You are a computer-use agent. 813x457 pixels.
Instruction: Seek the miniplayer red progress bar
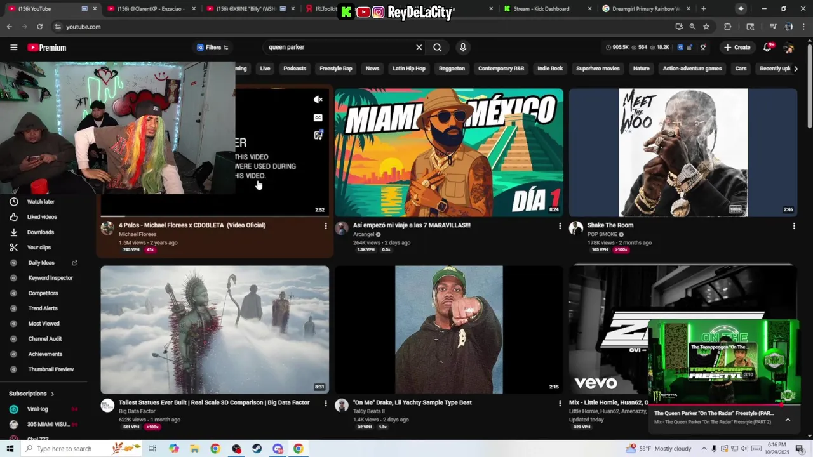(x=723, y=404)
